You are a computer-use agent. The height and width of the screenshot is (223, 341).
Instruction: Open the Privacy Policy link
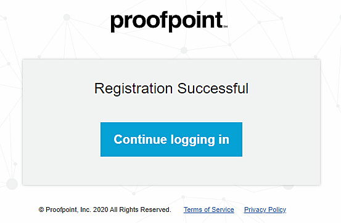click(265, 209)
